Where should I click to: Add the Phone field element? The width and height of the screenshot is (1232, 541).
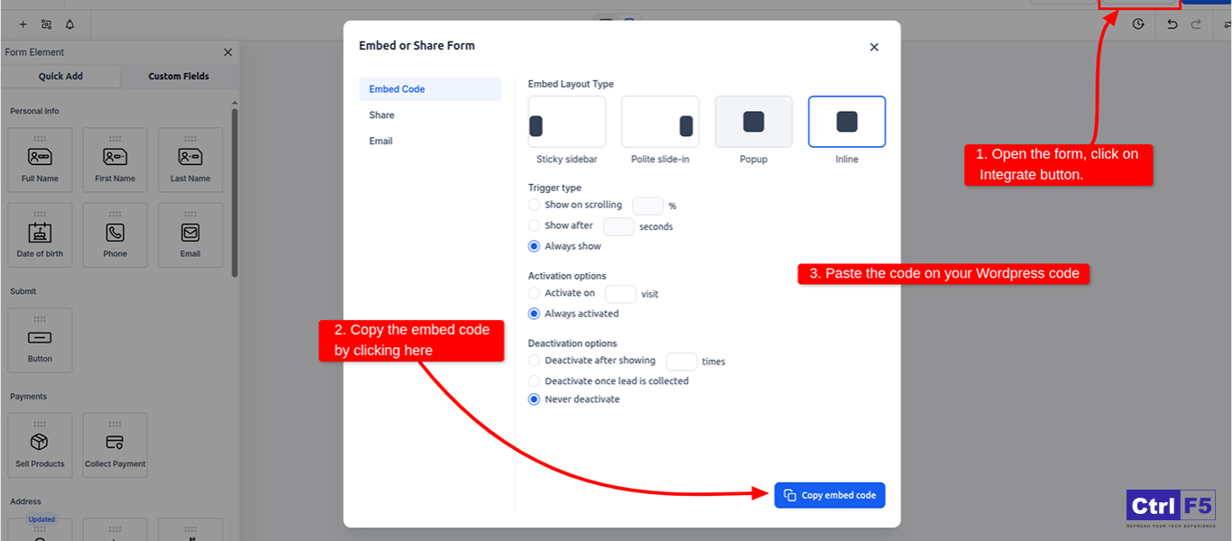(x=115, y=234)
